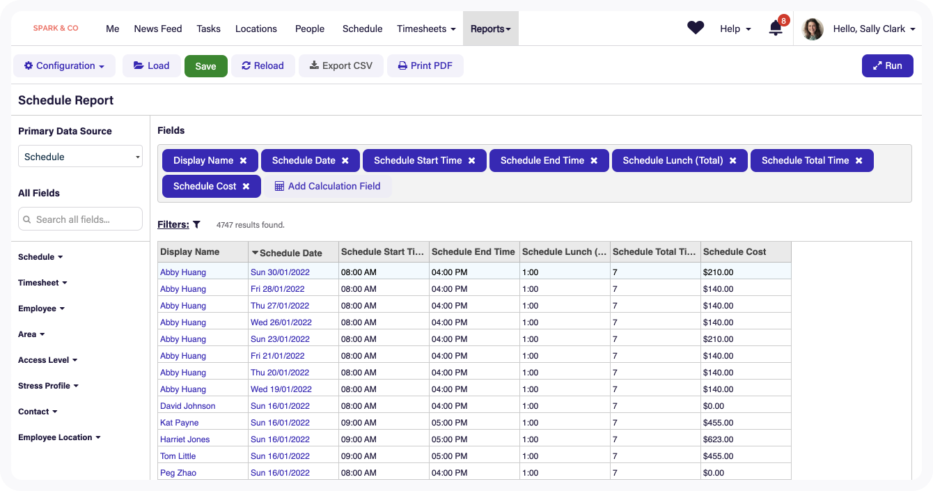Screen dimensions: 933x491
Task: Open notifications bell with 8 badge
Action: (777, 28)
